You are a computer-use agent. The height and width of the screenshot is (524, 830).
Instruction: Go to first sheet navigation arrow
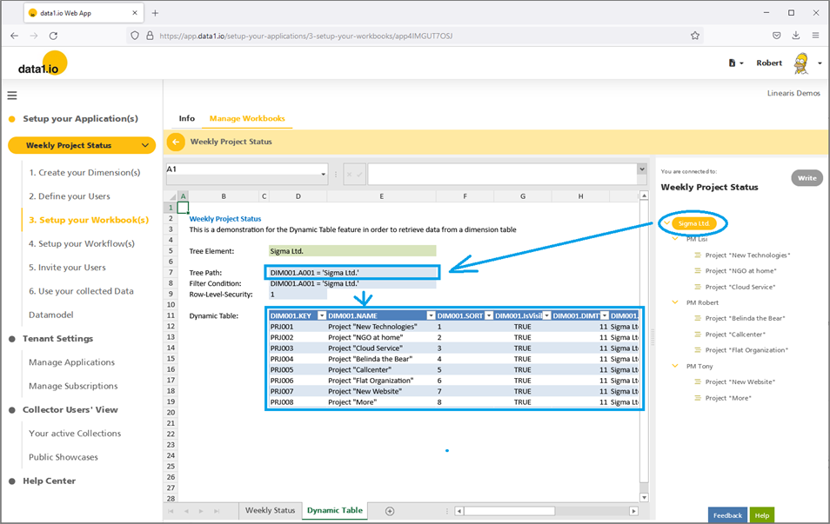pyautogui.click(x=171, y=511)
